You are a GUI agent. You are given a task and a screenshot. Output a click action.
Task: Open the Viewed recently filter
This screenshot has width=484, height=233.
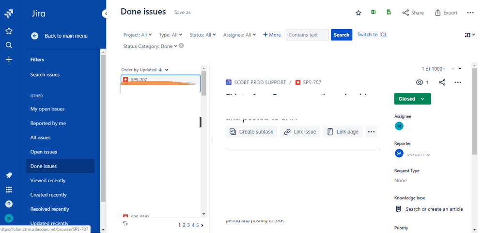pos(47,180)
